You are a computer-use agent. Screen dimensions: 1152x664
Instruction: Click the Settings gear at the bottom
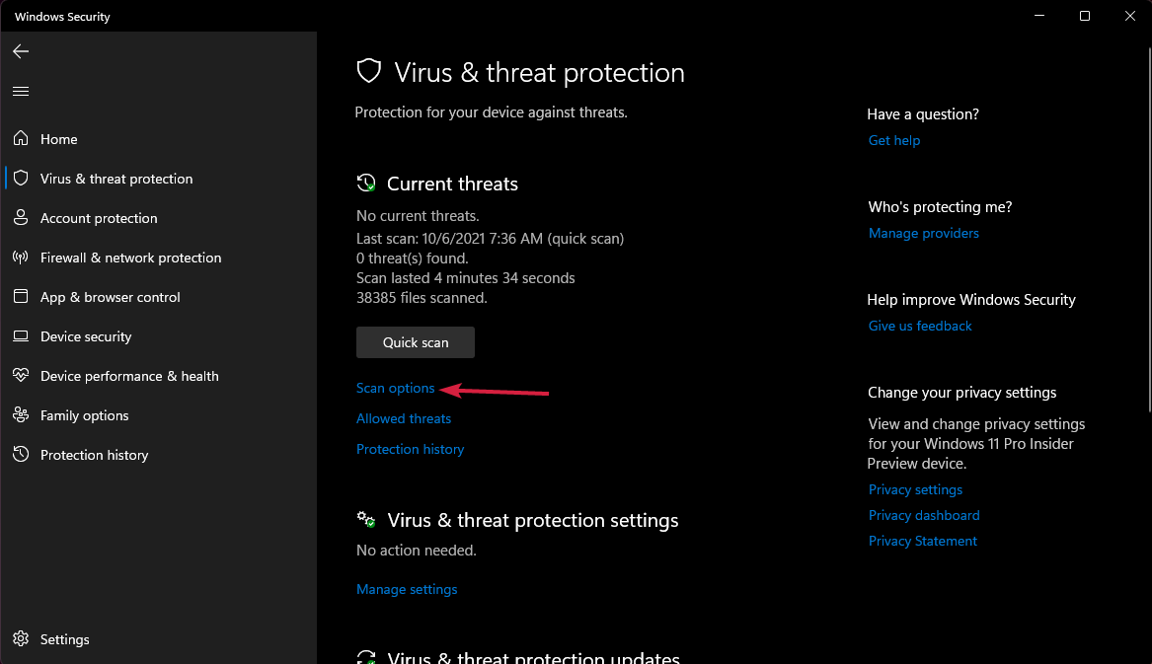[21, 639]
